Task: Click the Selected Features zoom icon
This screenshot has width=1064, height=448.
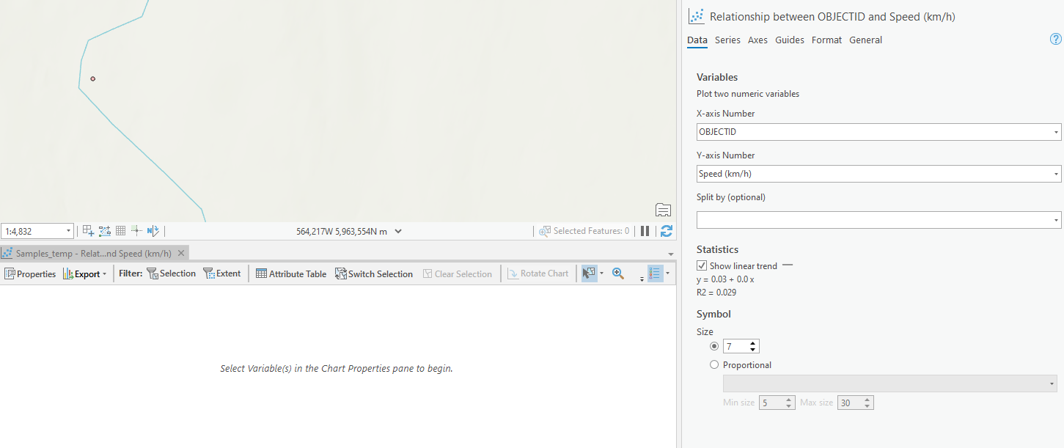Action: coord(544,231)
